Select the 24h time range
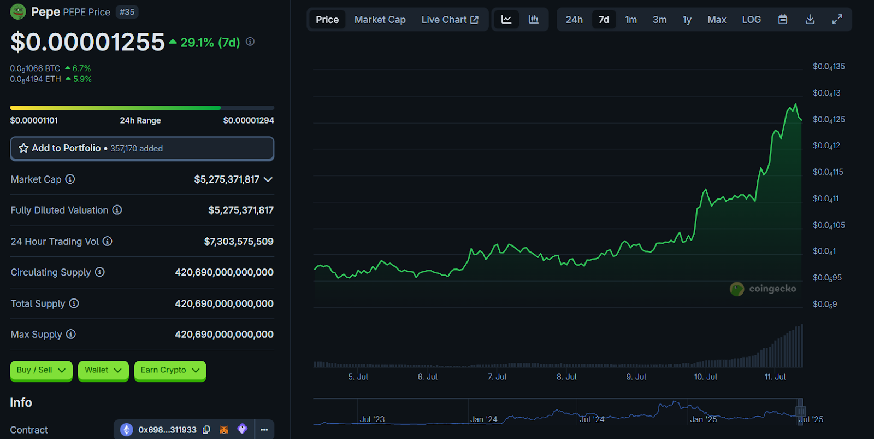The width and height of the screenshot is (874, 439). pos(574,20)
